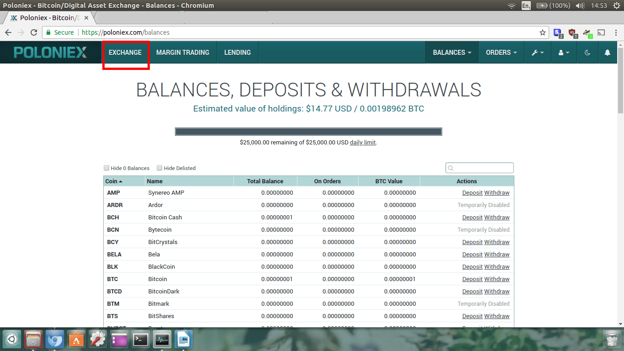This screenshot has width=624, height=351.
Task: Open the Terminal from the dock
Action: 140,340
